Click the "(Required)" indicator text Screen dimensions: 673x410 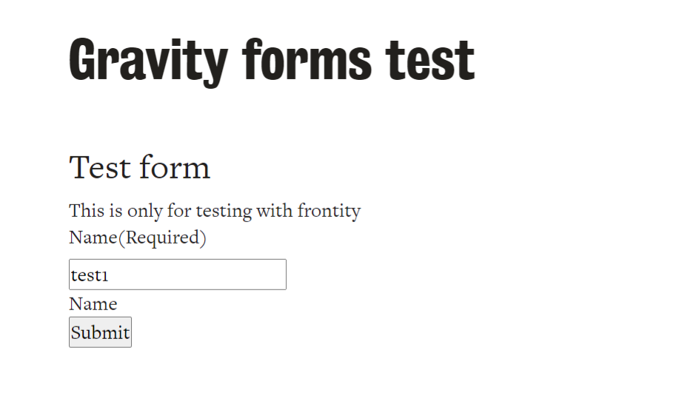click(x=162, y=238)
